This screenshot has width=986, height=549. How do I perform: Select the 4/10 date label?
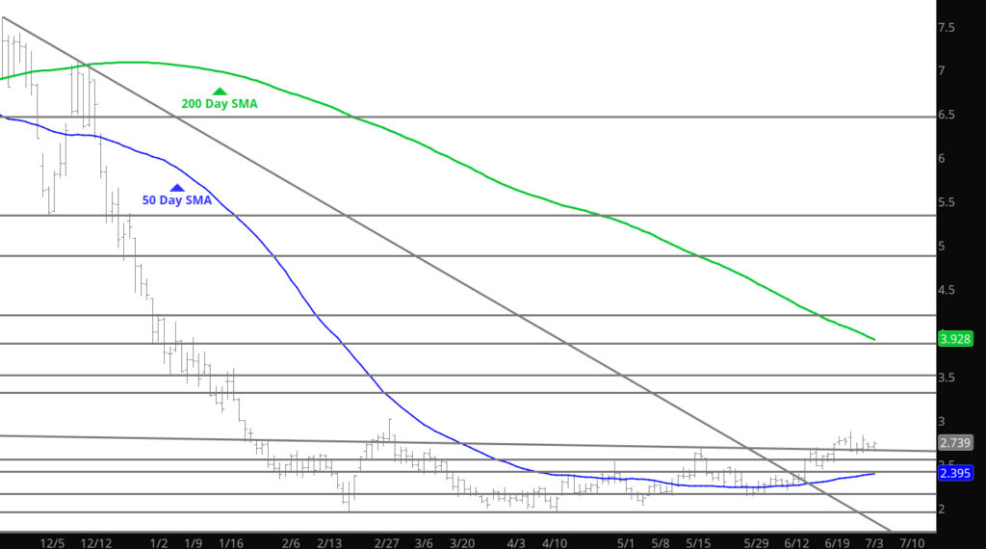click(554, 542)
